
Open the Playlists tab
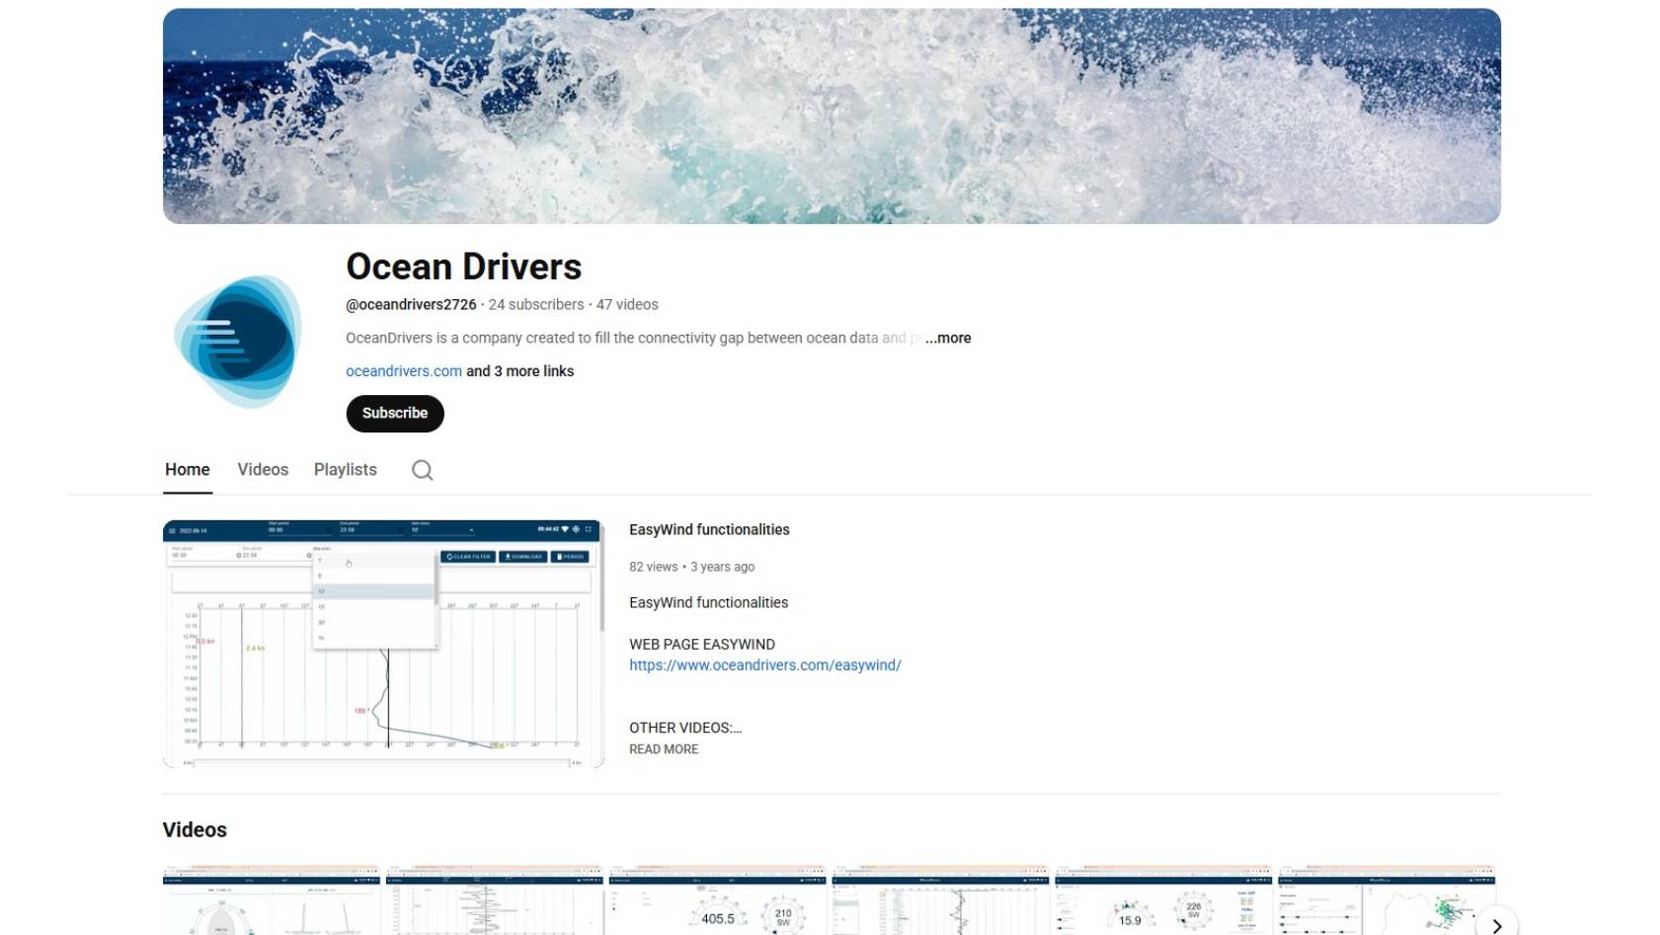tap(345, 470)
